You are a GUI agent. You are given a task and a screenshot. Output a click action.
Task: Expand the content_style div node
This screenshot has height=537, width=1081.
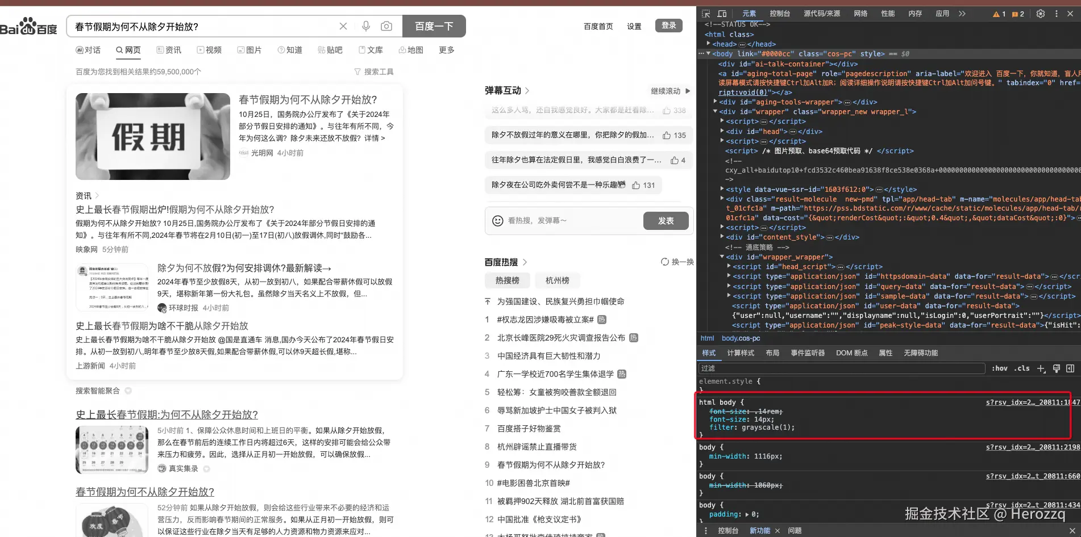pos(722,237)
